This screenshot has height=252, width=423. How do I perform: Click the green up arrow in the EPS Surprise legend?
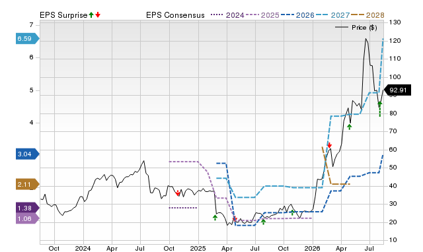(x=91, y=15)
